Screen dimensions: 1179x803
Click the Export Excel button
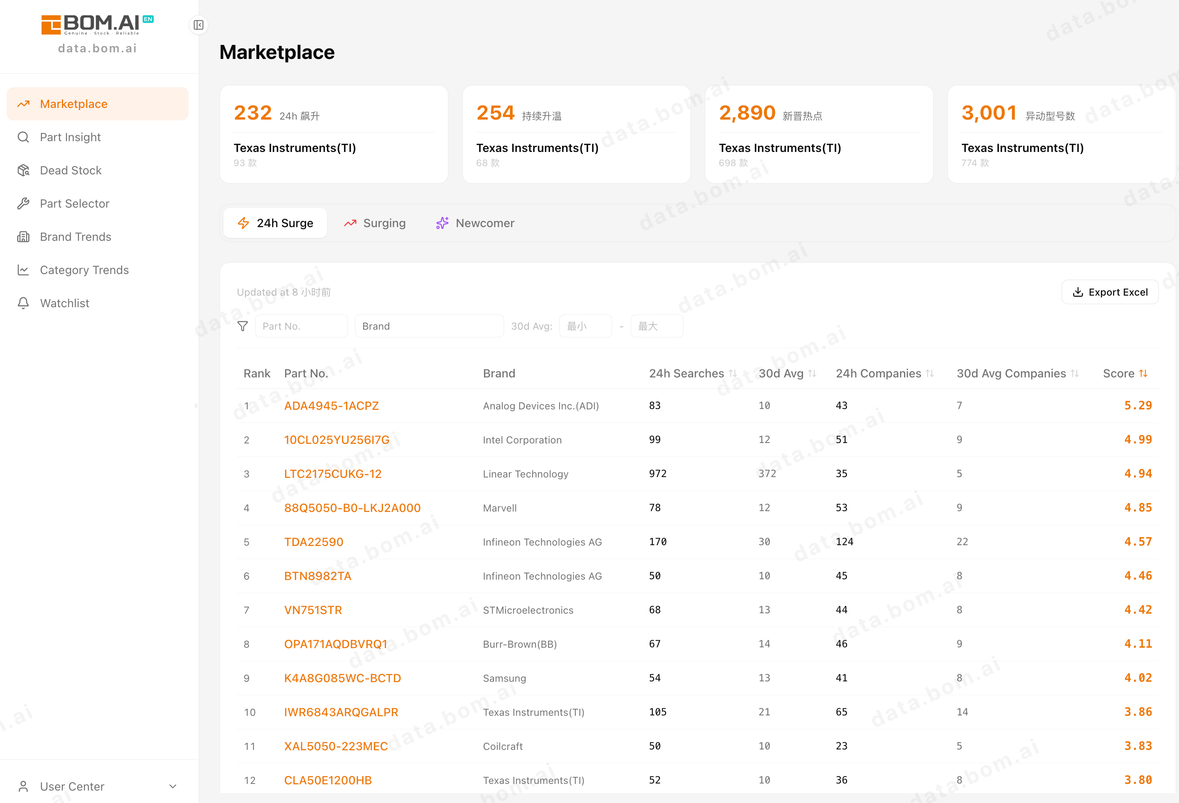1110,292
